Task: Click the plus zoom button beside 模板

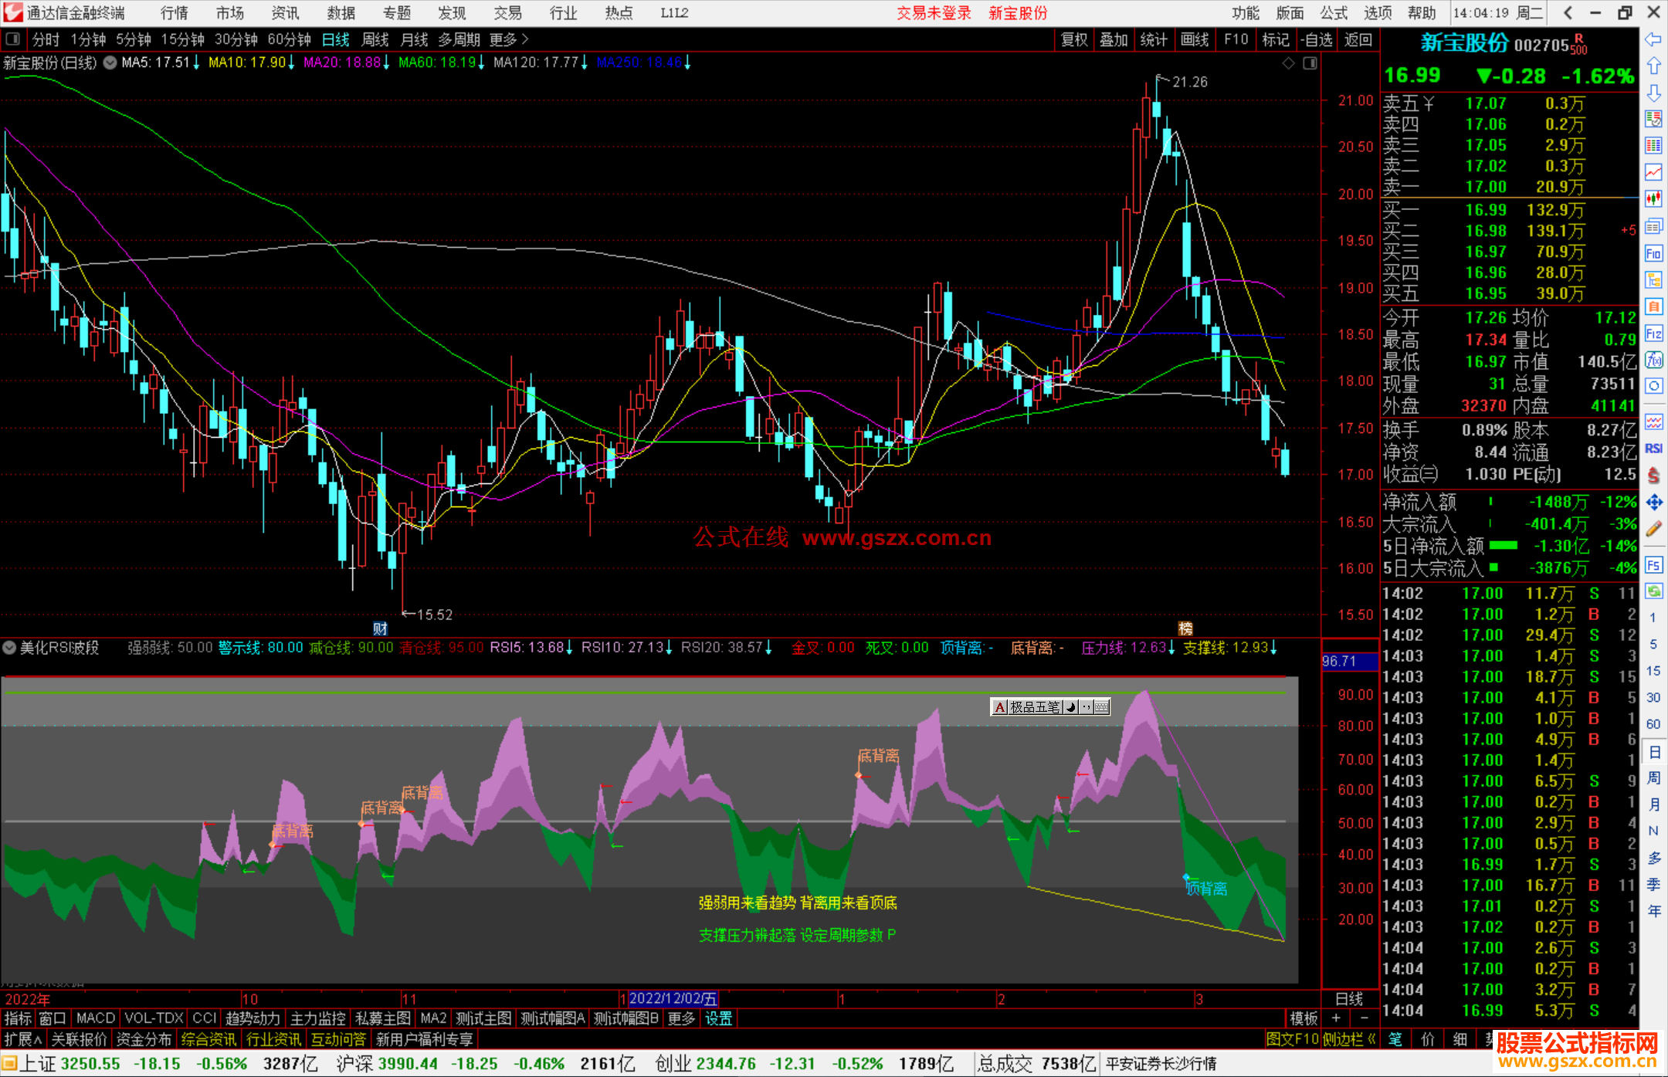Action: tap(1336, 1018)
